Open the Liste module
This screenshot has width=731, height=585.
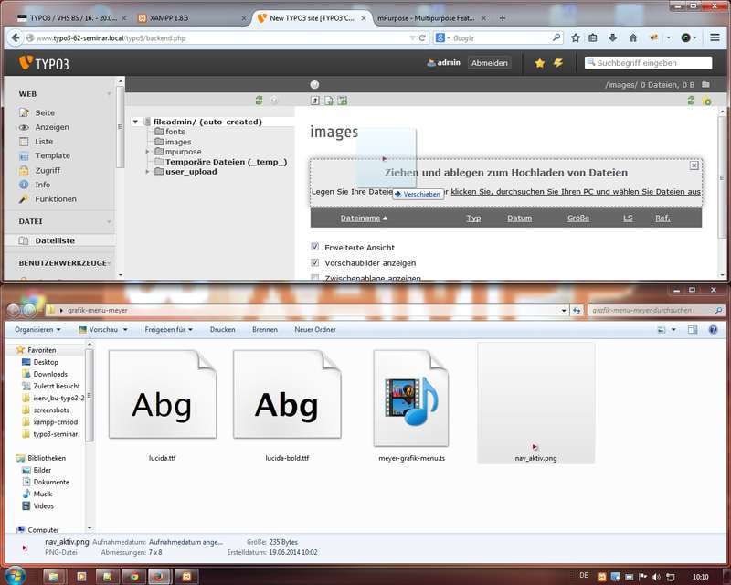[44, 142]
